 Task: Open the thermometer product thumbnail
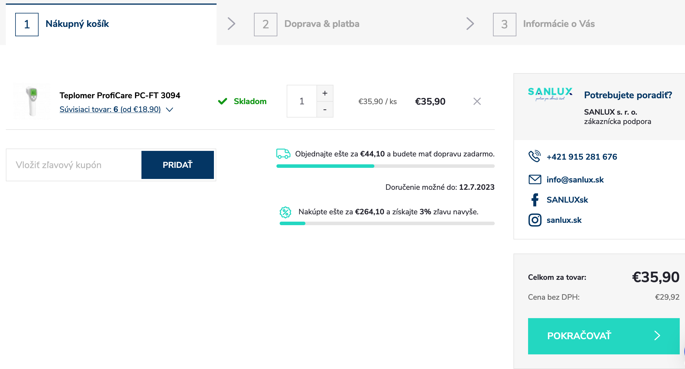coord(32,101)
